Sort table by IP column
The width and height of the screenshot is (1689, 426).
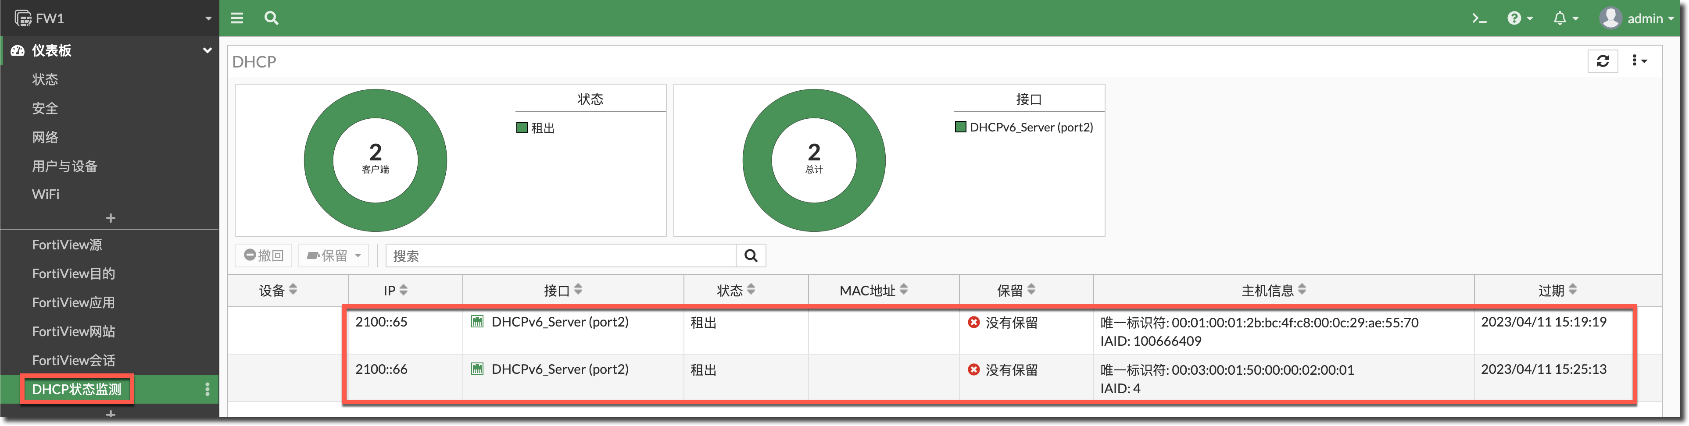coord(395,290)
